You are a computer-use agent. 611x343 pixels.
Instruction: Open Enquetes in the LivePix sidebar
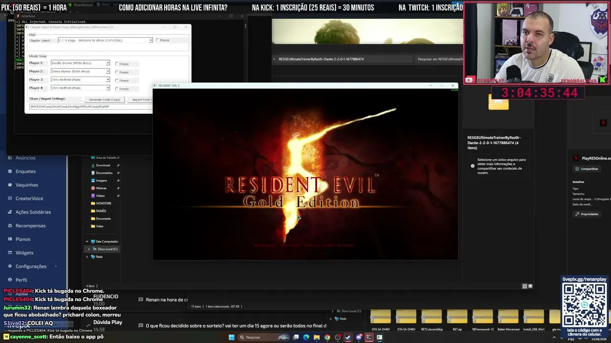[26, 171]
